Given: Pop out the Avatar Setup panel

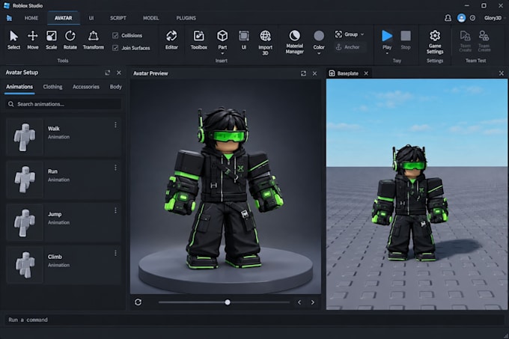Looking at the screenshot, I should tap(108, 73).
